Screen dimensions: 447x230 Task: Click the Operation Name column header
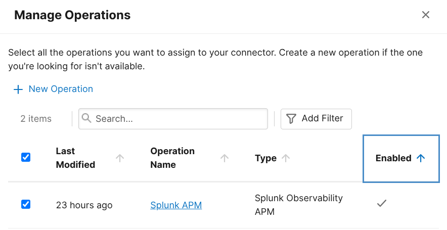172,158
